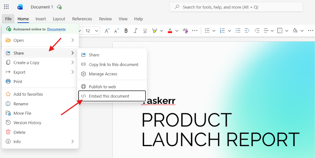Apply shading with paint bucket icon
The height and width of the screenshot is (158, 315).
click(295, 31)
